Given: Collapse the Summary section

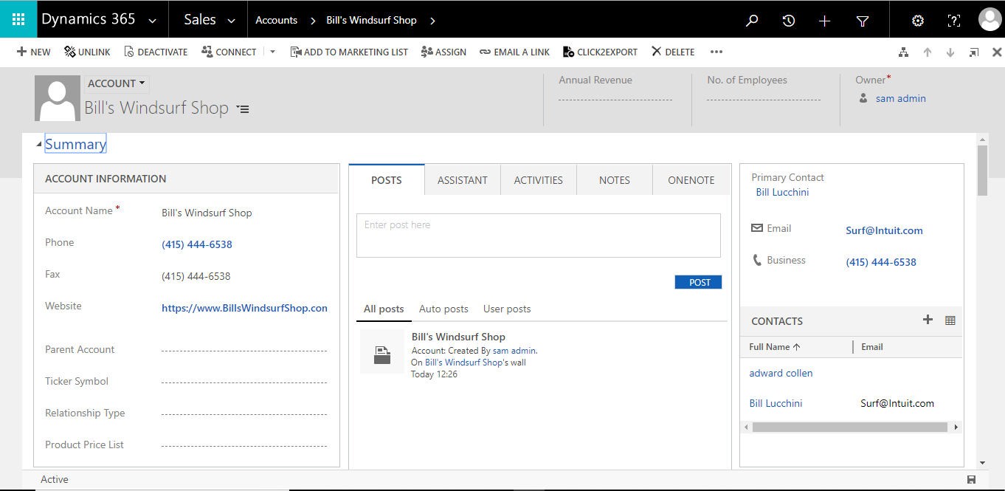Looking at the screenshot, I should (39, 145).
